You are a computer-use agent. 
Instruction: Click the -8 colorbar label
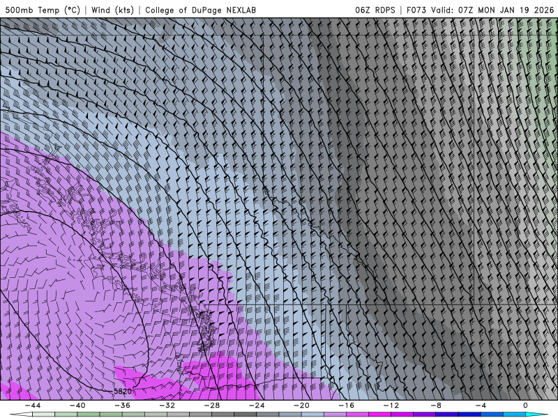pyautogui.click(x=436, y=405)
